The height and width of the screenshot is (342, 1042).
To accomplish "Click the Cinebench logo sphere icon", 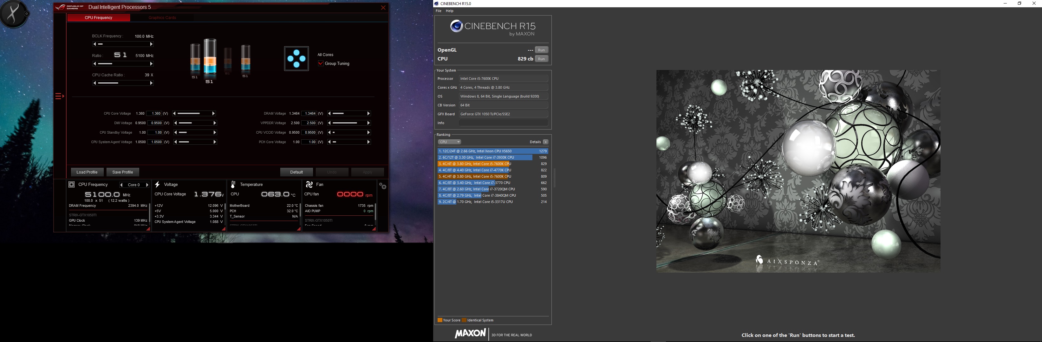I will coord(456,26).
